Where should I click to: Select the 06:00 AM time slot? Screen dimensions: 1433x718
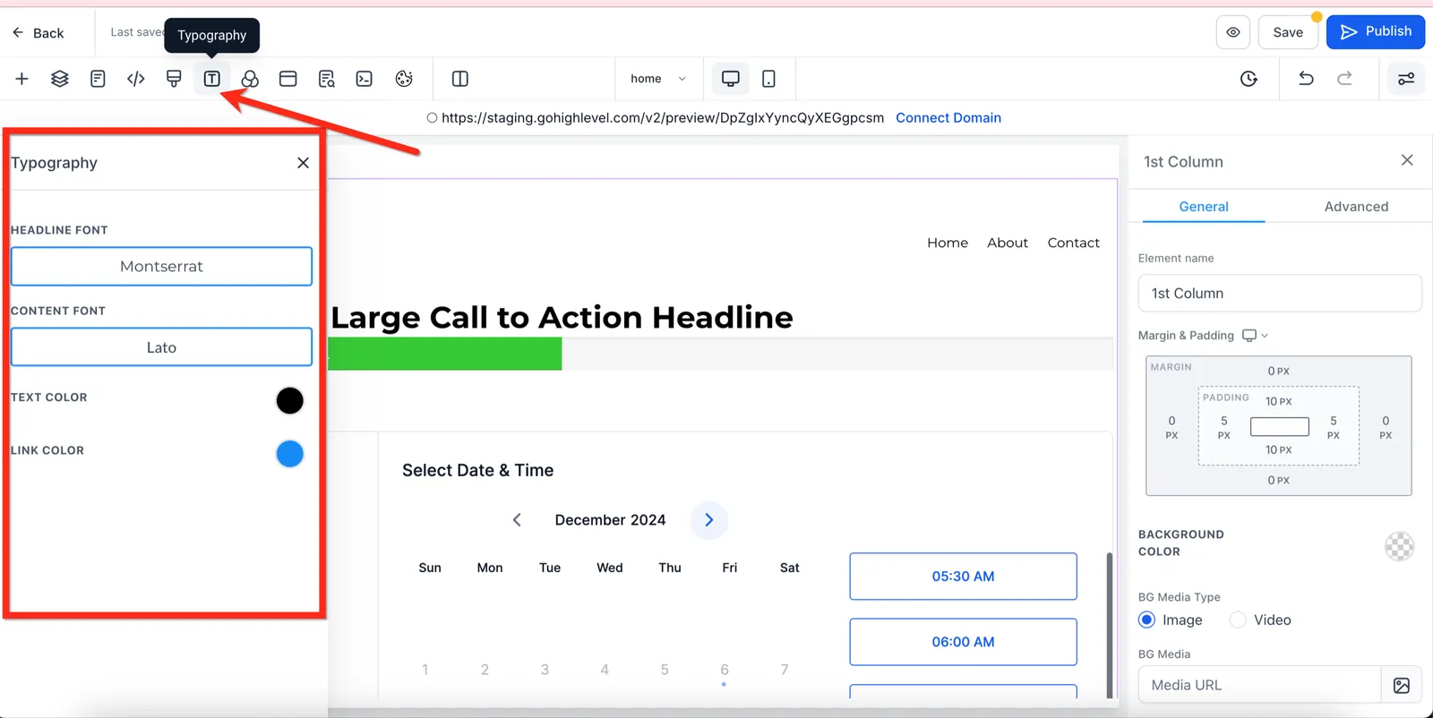pyautogui.click(x=963, y=642)
